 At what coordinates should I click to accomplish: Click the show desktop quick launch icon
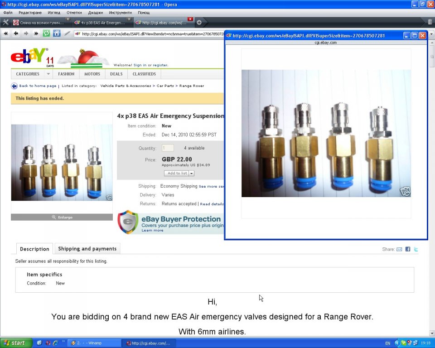(x=39, y=343)
